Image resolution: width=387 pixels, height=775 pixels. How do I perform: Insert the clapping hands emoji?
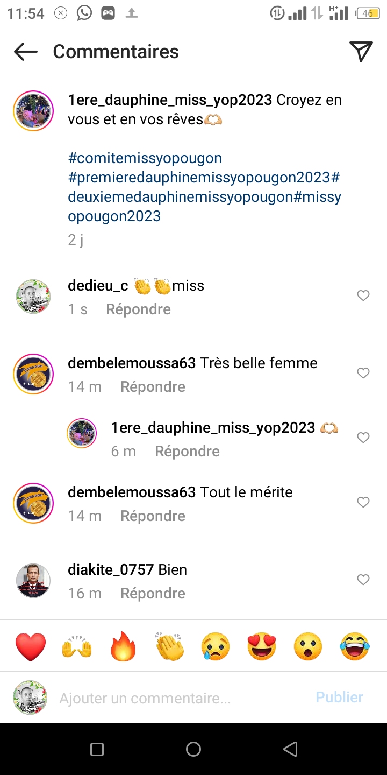coord(169,646)
